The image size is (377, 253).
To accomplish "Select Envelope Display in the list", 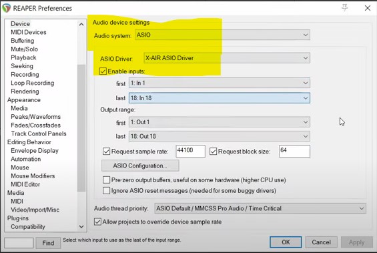I will (35, 151).
